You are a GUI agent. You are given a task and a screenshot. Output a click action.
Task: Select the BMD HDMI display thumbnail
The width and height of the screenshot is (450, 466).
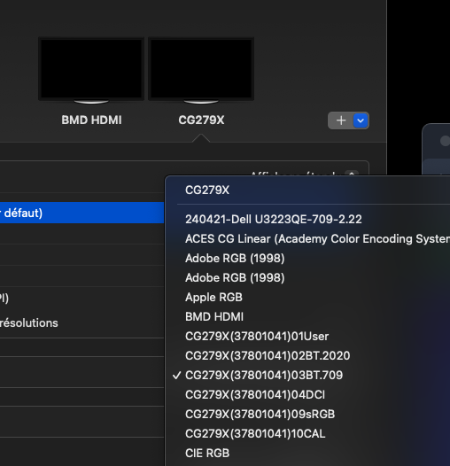(x=91, y=70)
